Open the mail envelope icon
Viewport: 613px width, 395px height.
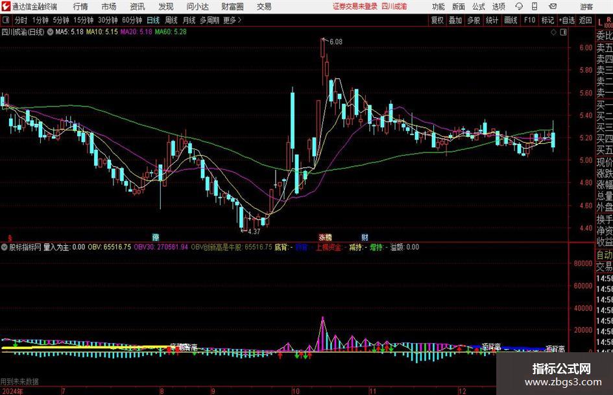coord(553,6)
